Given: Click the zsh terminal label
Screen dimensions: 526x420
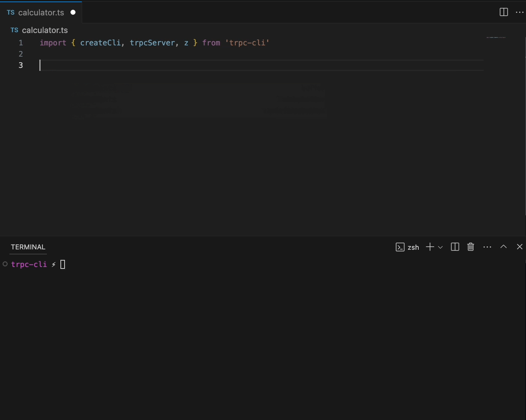Looking at the screenshot, I should tap(413, 247).
